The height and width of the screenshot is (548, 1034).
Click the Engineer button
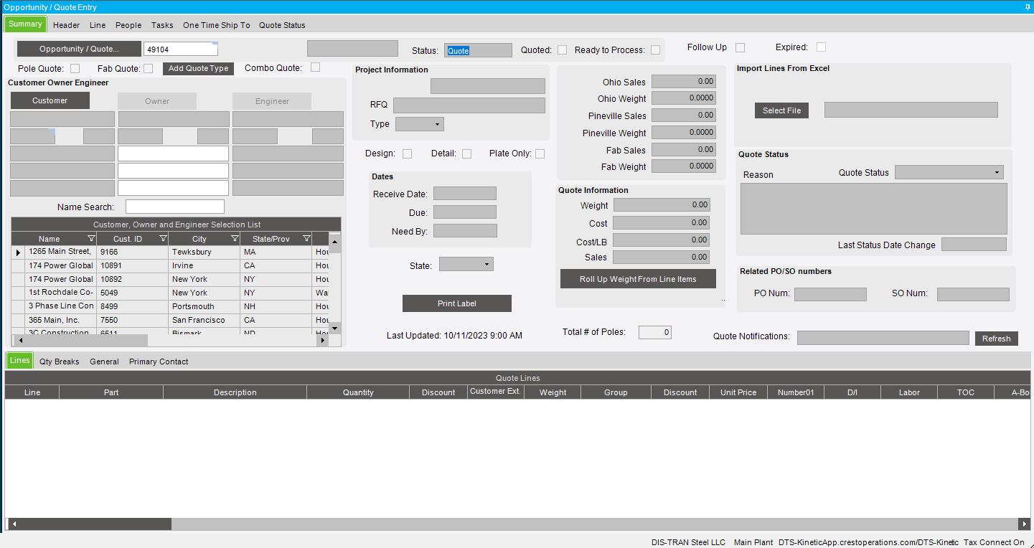pos(272,101)
